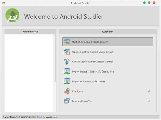Screen dimensions: 161x120
Task: Click the VCS download arrow icon
Action: pyautogui.click(x=67, y=61)
